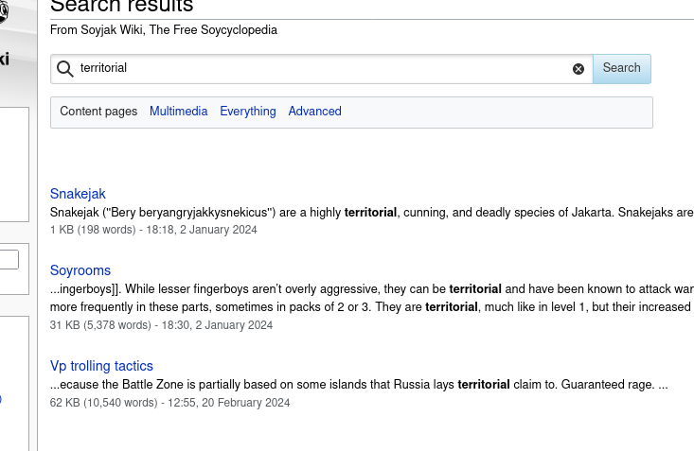Click the sidebar input box at left edge
Image resolution: width=694 pixels, height=451 pixels.
point(9,259)
